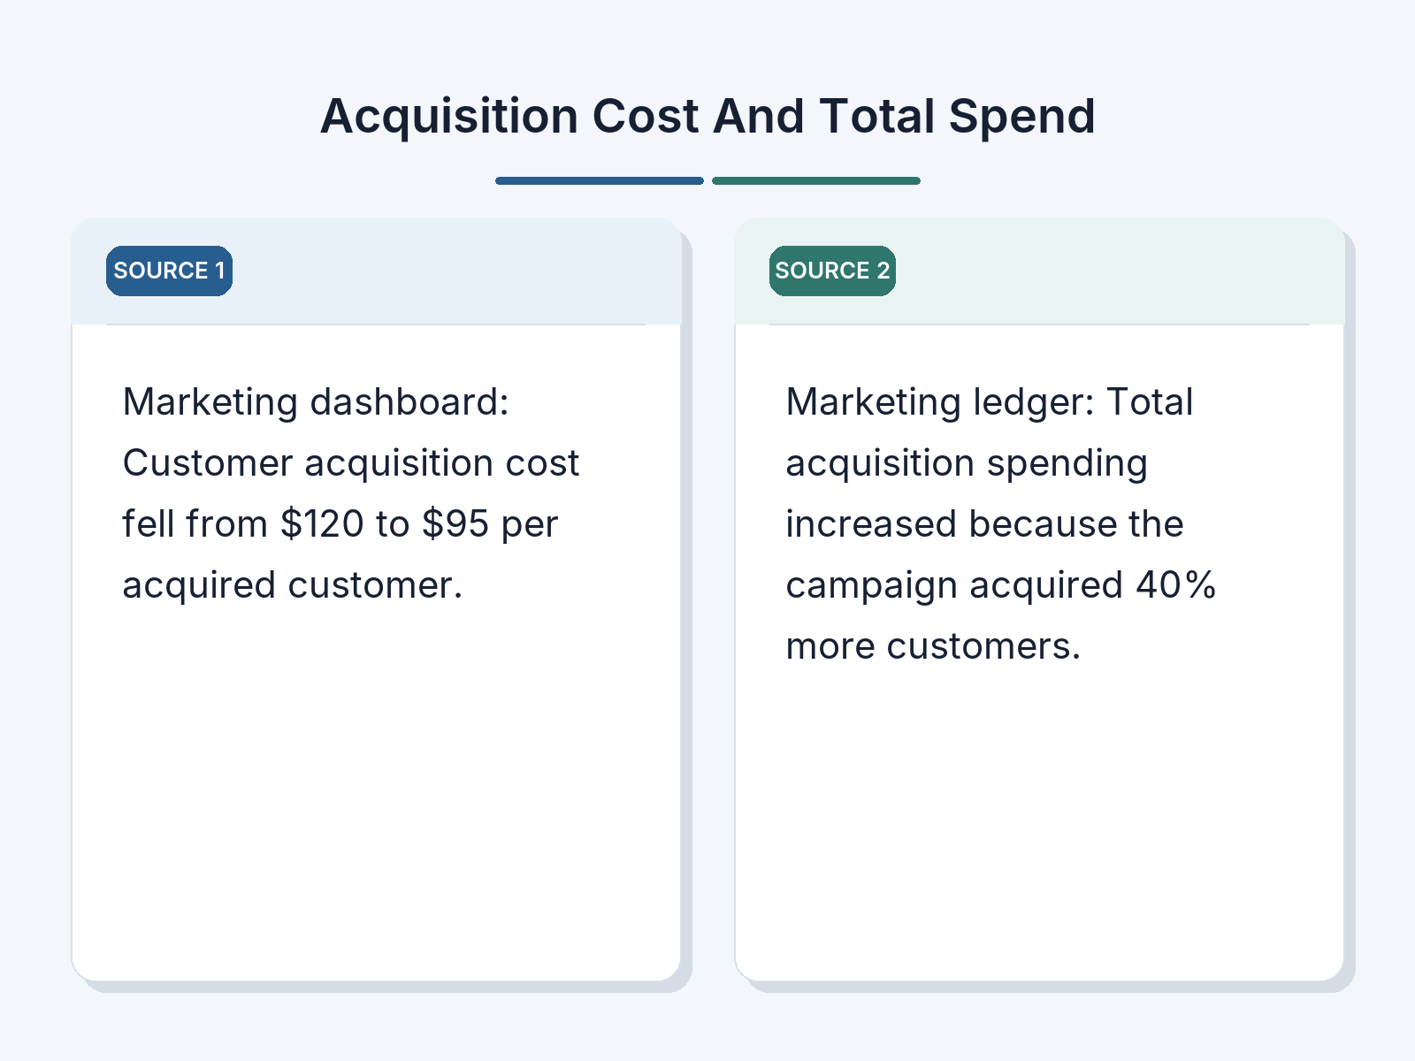1415x1061 pixels.
Task: Click the word increased in Source 2
Action: (x=871, y=524)
